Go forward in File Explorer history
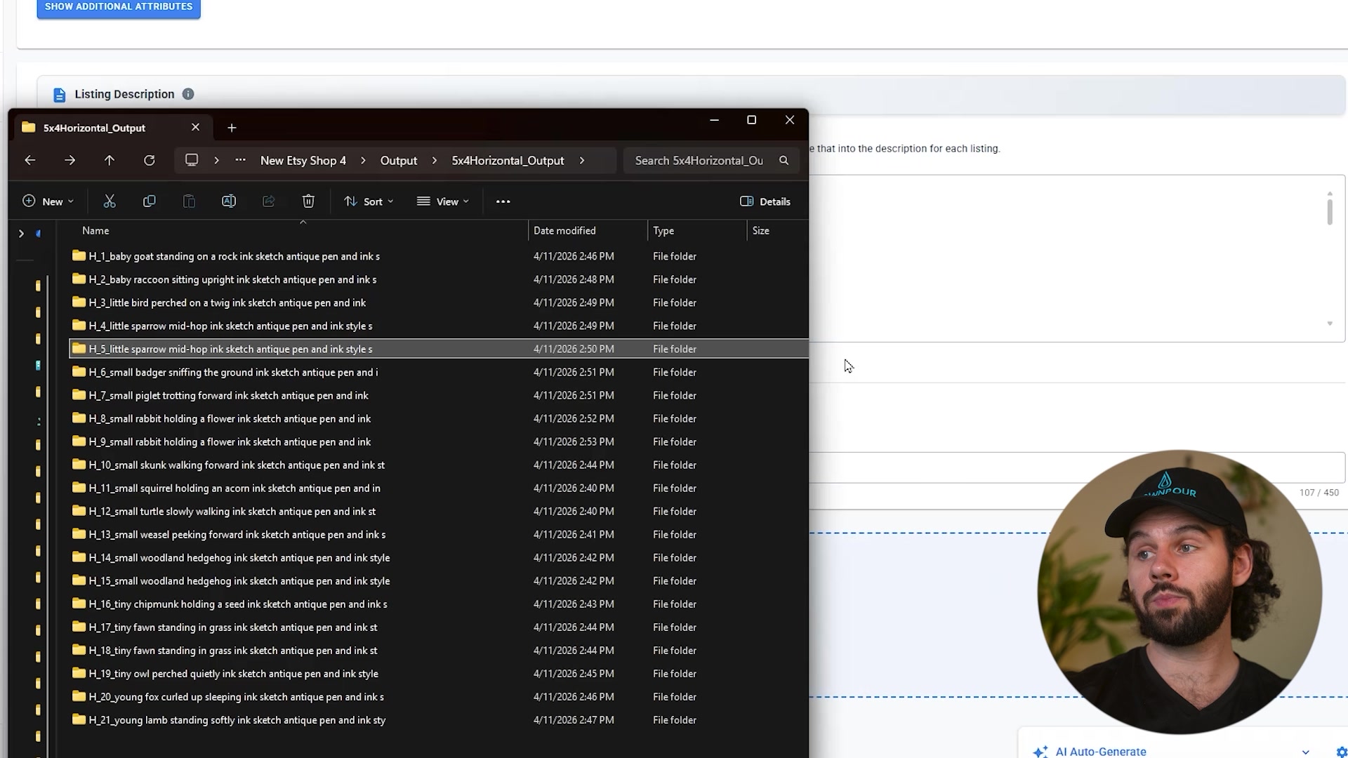Viewport: 1348px width, 758px height. (x=70, y=161)
